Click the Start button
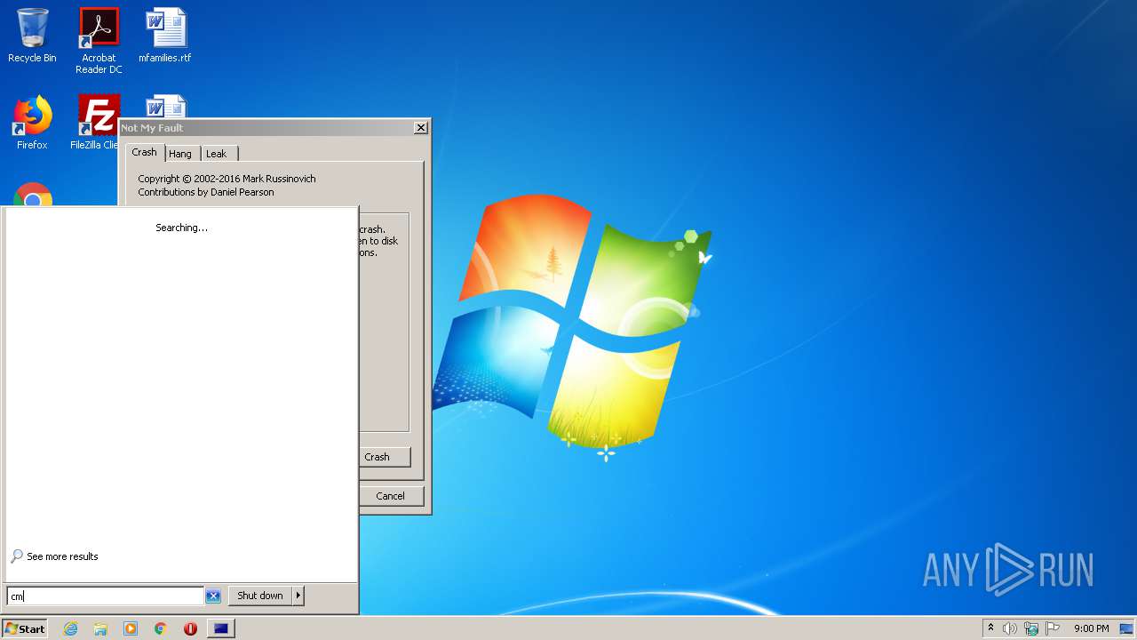 point(24,628)
